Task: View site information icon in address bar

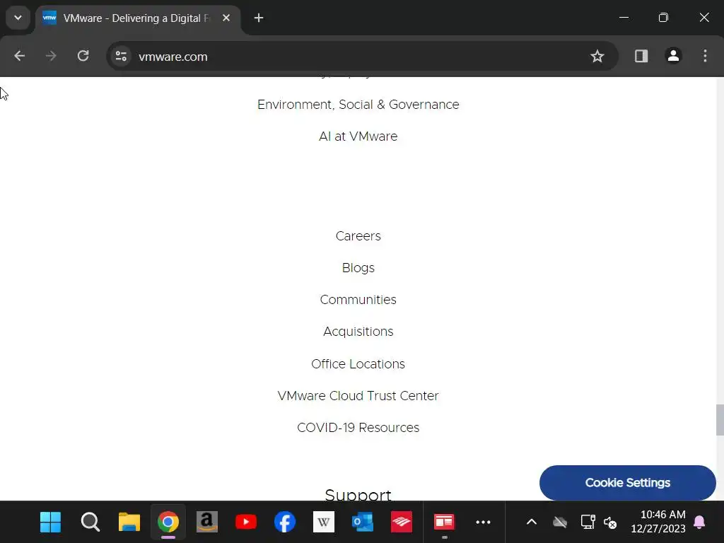Action: coord(122,57)
